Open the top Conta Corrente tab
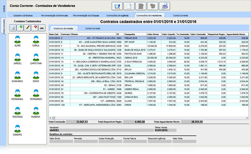The image size is (251, 154). coord(181,15)
